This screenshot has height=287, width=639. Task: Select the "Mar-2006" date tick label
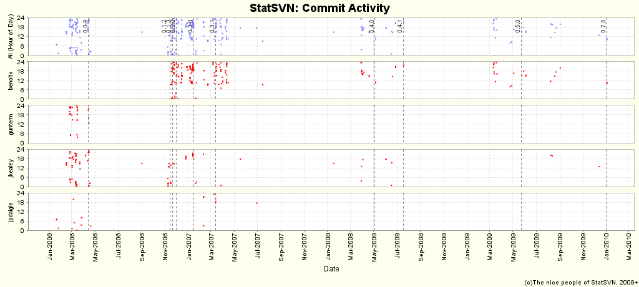point(72,248)
